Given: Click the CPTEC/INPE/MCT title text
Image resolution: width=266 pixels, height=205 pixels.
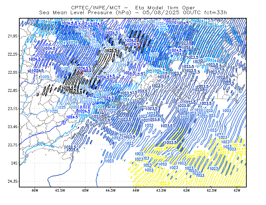Looking at the screenshot, I should click(96, 8).
